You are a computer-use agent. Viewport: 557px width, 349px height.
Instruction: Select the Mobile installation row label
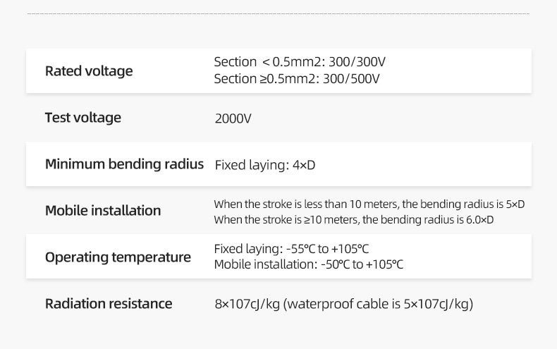[x=103, y=211]
